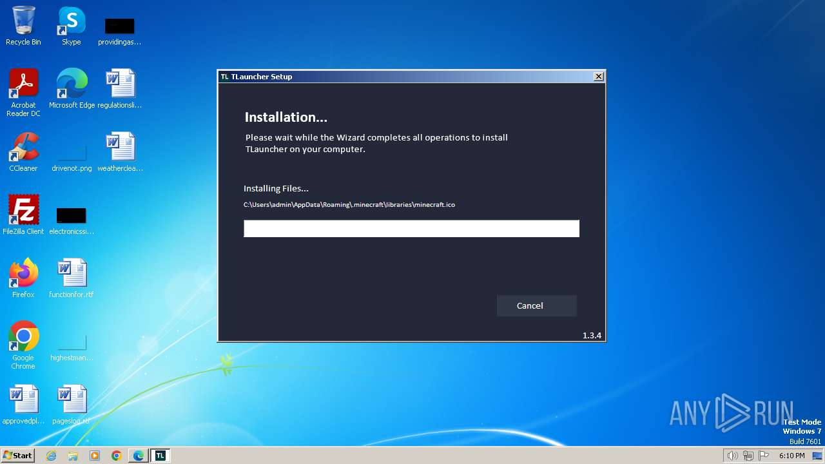Click the Show desktop strip
The image size is (825, 464).
click(817, 456)
